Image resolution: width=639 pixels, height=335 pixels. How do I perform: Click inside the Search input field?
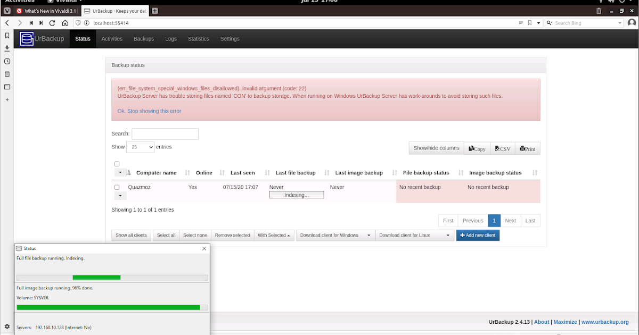(x=165, y=133)
